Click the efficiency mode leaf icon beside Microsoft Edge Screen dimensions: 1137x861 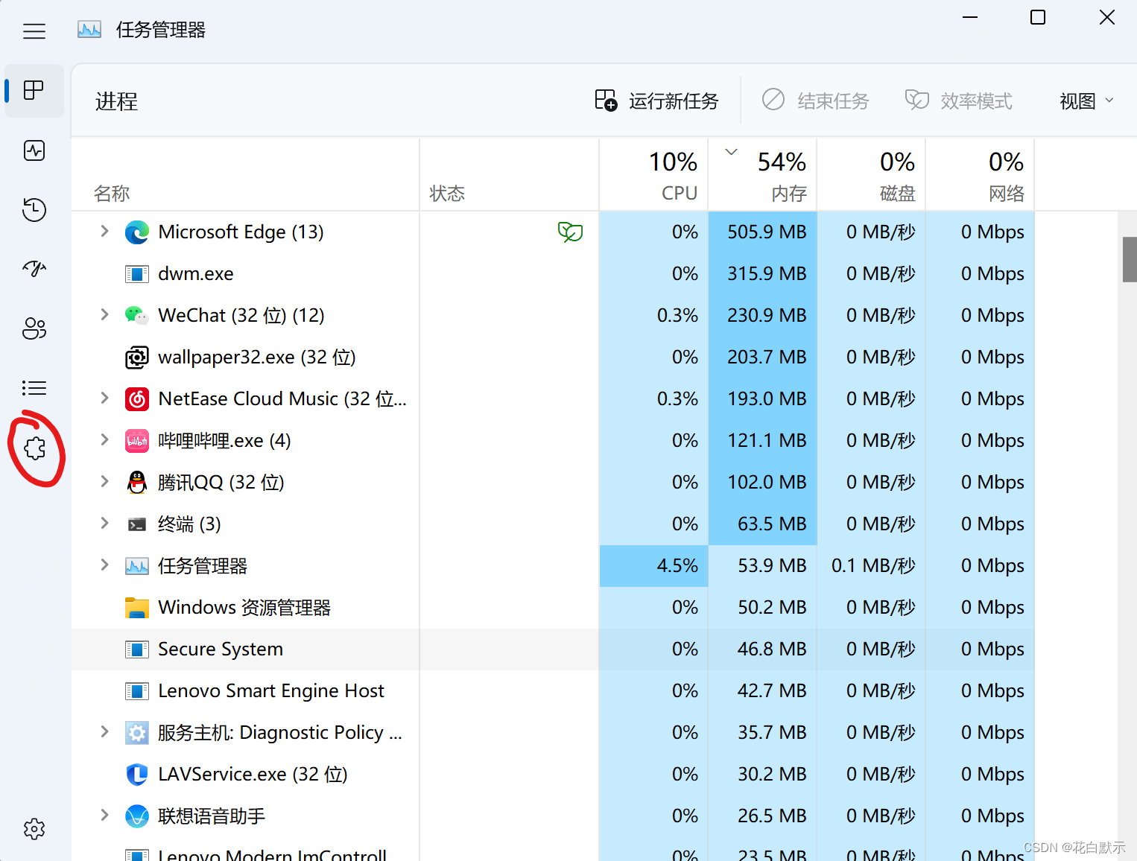(x=570, y=232)
